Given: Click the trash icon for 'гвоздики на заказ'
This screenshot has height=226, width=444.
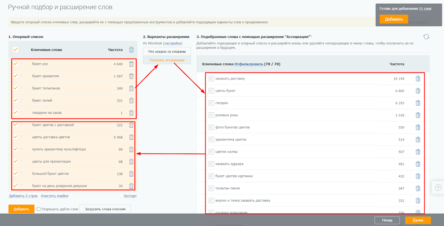Looking at the screenshot, I should click(x=131, y=113).
